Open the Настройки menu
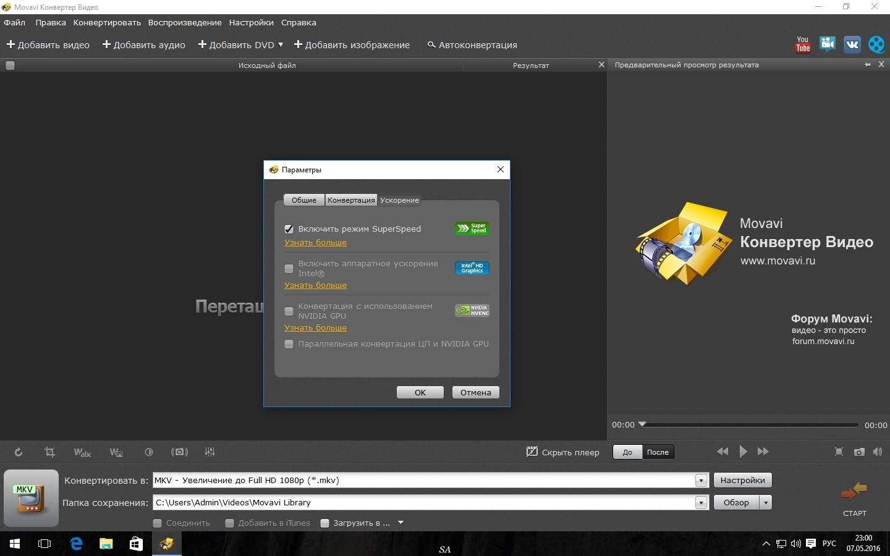 click(251, 22)
